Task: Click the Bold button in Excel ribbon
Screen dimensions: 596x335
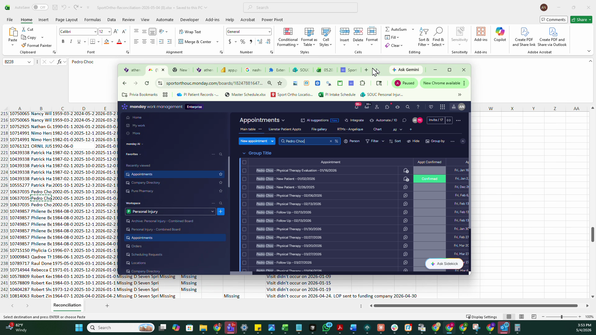Action: pos(63,42)
